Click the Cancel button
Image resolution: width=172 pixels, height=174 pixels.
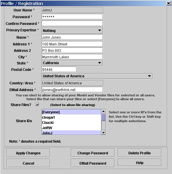tap(28, 163)
